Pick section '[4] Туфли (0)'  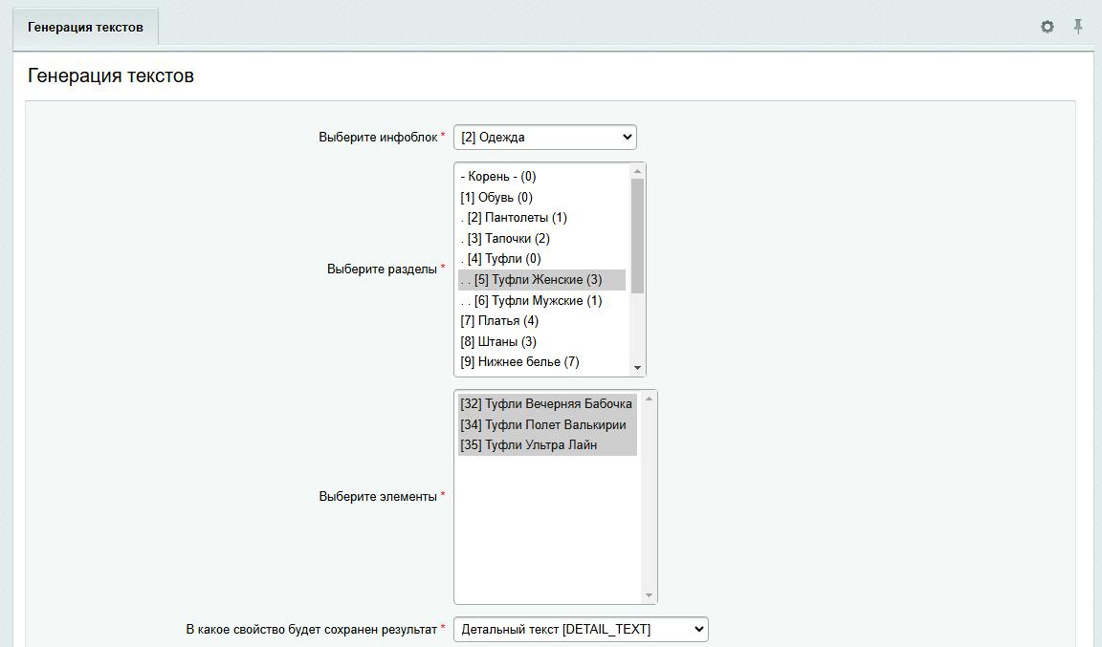[501, 259]
